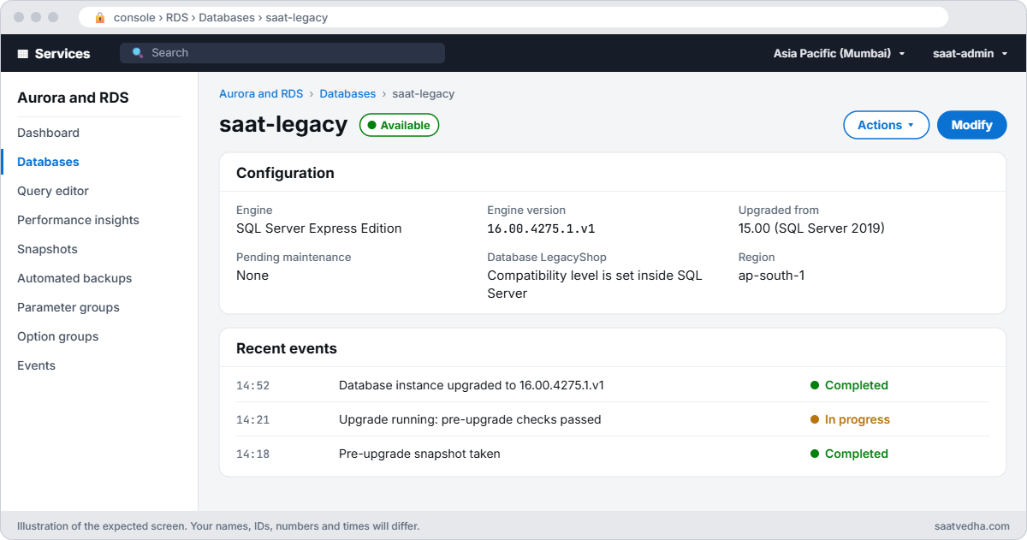
Task: Click Completed status of the 14:18 event
Action: tap(849, 454)
